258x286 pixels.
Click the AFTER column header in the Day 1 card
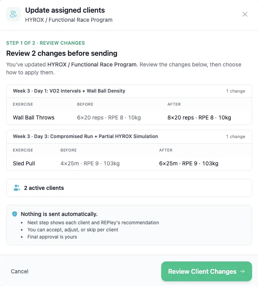[x=174, y=104]
